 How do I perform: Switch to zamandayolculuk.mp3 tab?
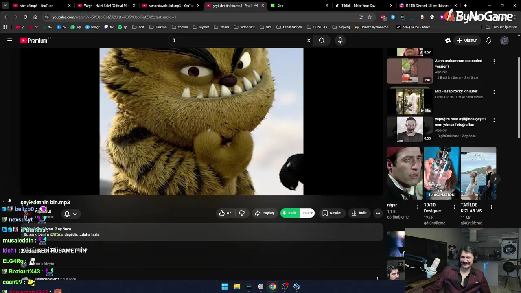coord(171,6)
